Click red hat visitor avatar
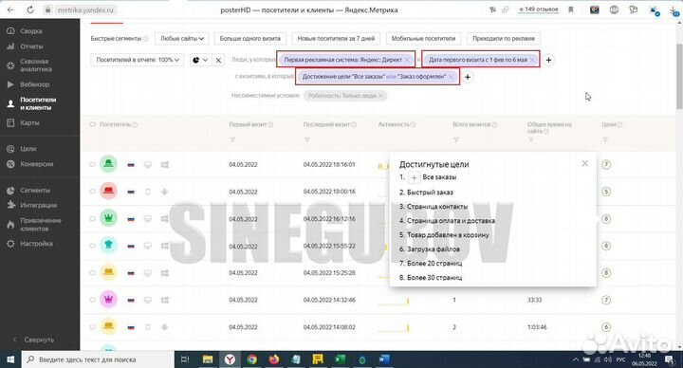 tap(108, 192)
